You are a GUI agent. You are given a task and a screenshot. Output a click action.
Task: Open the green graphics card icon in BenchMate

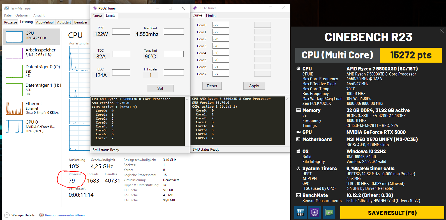(329, 213)
